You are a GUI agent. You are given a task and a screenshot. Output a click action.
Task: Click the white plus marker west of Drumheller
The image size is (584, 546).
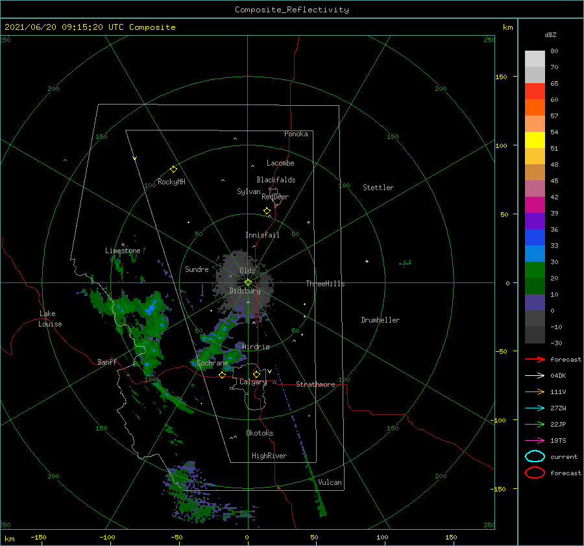pos(367,261)
